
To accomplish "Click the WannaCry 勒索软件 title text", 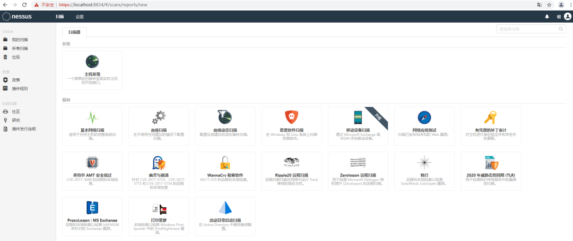I will pos(225,175).
